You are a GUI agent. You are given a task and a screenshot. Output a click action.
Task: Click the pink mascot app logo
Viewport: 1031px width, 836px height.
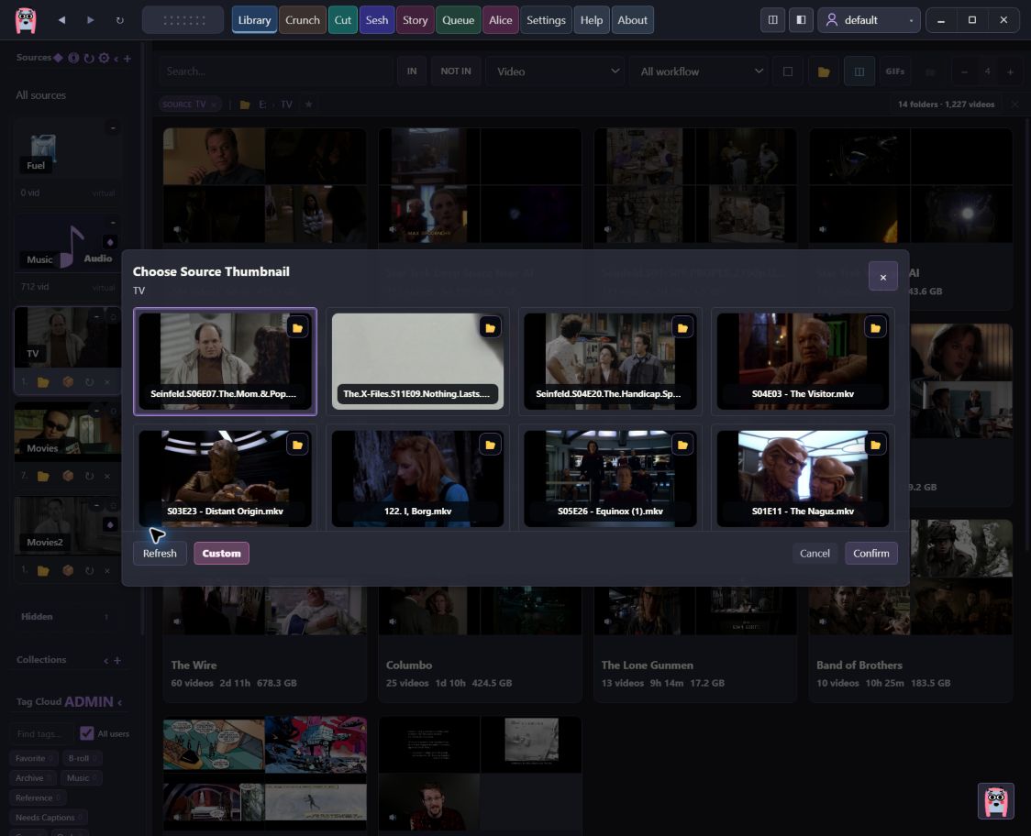point(26,20)
